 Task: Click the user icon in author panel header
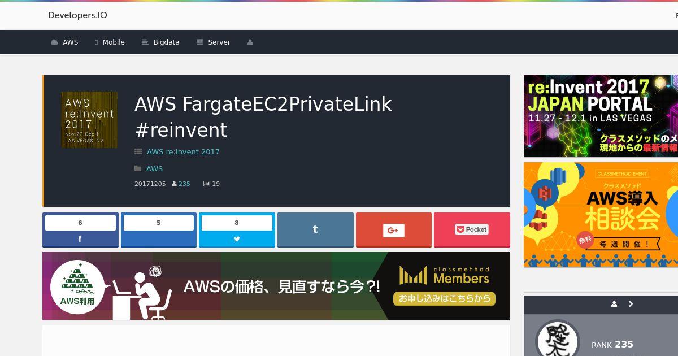[614, 304]
